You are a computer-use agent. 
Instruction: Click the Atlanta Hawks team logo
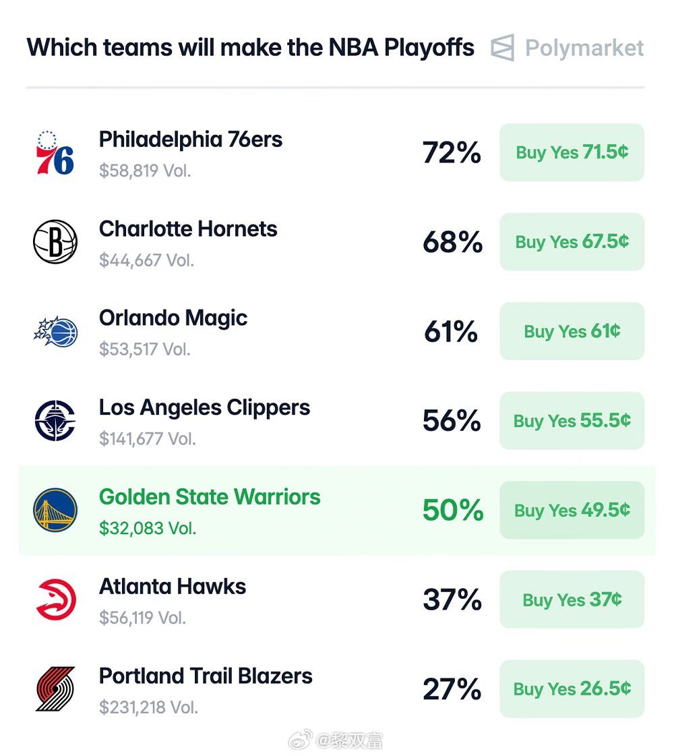pos(55,600)
